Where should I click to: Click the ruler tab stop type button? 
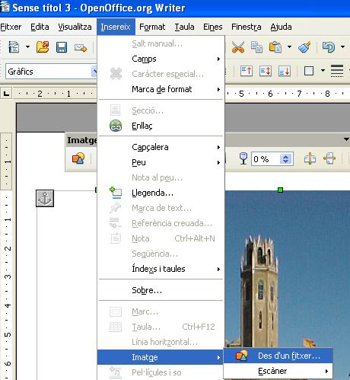(6, 94)
